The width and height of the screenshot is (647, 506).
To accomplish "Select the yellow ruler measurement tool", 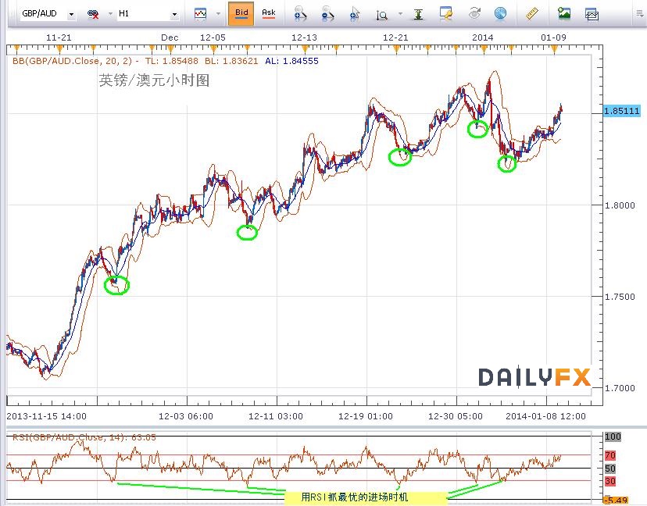I will click(x=532, y=13).
